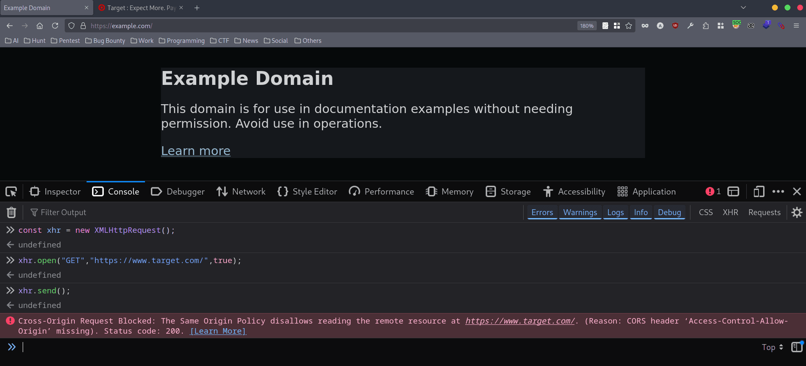
Task: Open the DevTools three-dot customize menu
Action: pos(778,192)
